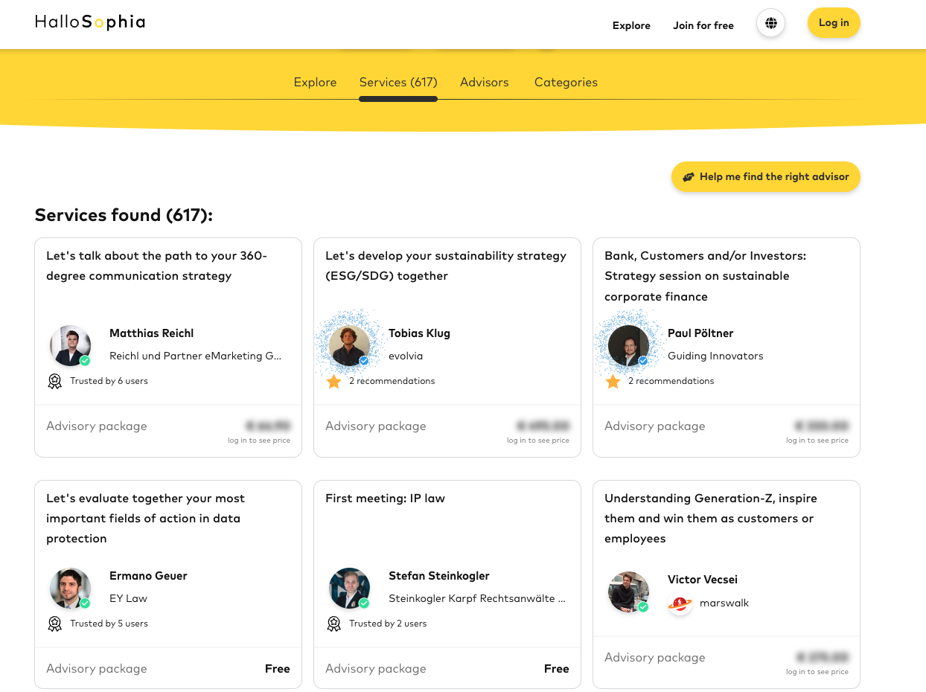The width and height of the screenshot is (926, 692).
Task: Click the star icon beside Paul Pöltner's recommendations
Action: point(613,381)
